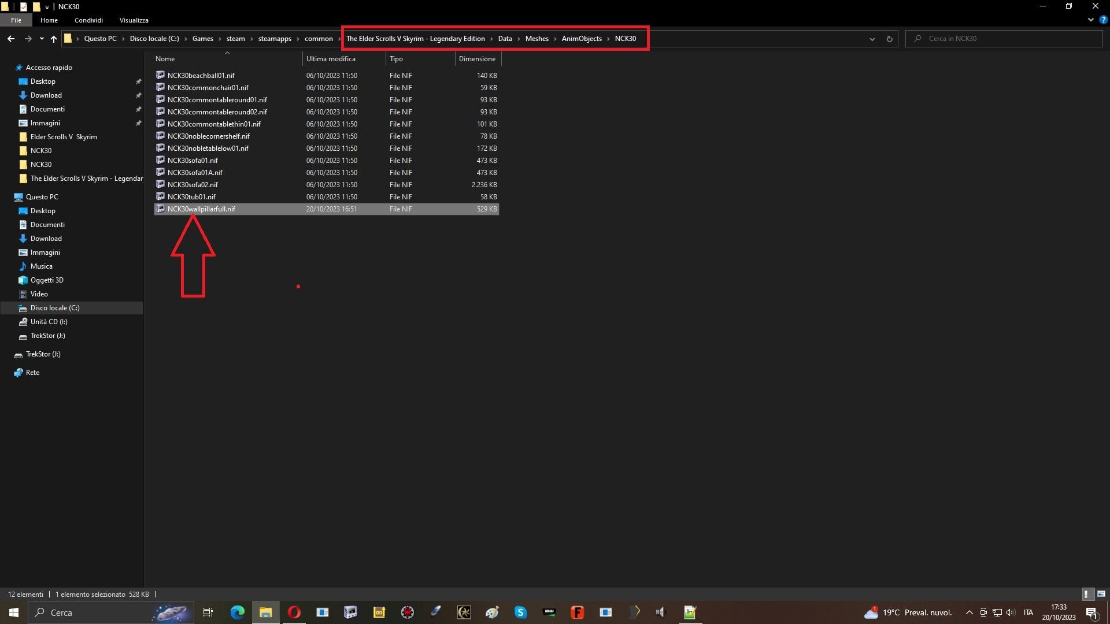The height and width of the screenshot is (624, 1110).
Task: Open weather widget 19°C Preval. nuvol.
Action: [908, 612]
